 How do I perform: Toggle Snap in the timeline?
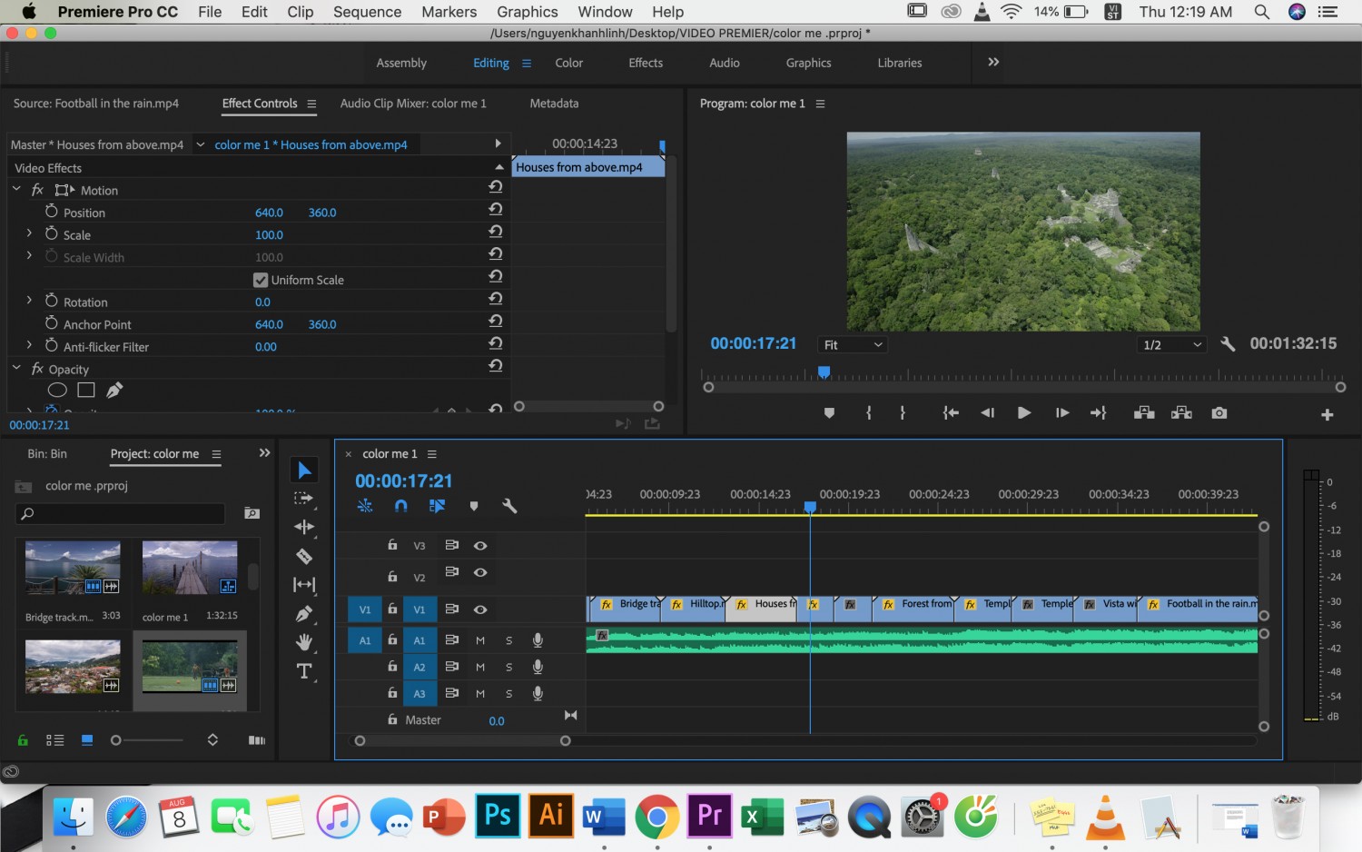tap(400, 506)
